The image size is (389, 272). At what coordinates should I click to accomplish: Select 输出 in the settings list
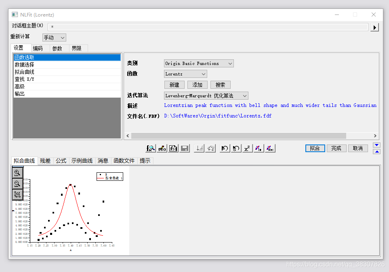point(67,94)
